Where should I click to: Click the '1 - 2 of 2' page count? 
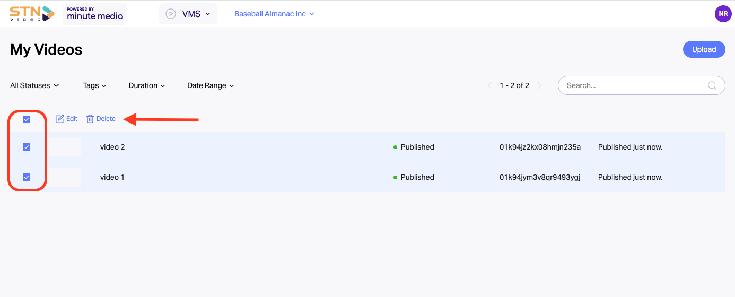514,85
